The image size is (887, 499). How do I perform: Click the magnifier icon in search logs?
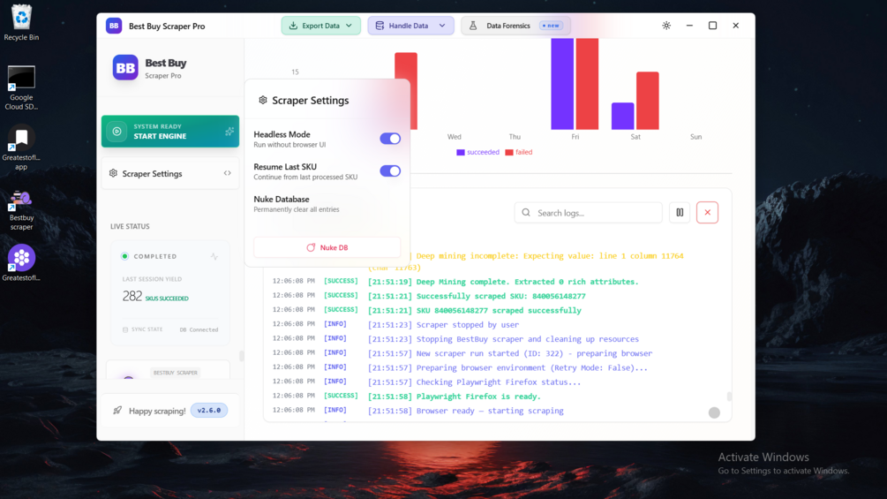point(526,213)
